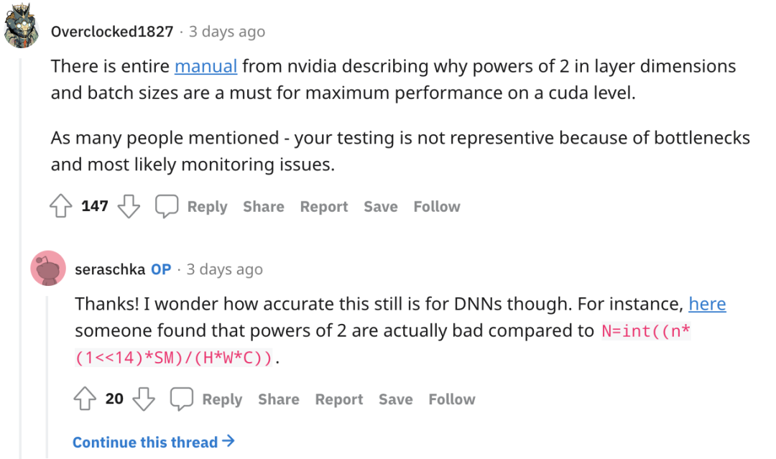Viewport: 776px width, 459px height.
Task: Open the Overclocked1827 username profile
Action: tap(112, 32)
